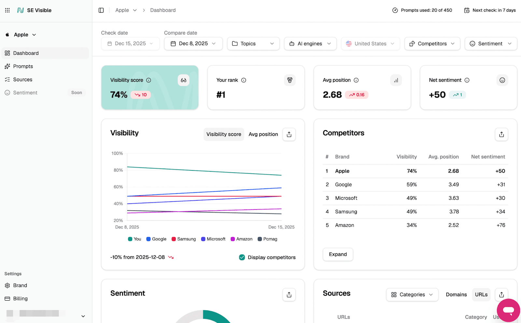Viewport: 521px width, 323px height.
Task: Collapse the sidebar with the panel toggle icon
Action: coord(101,10)
